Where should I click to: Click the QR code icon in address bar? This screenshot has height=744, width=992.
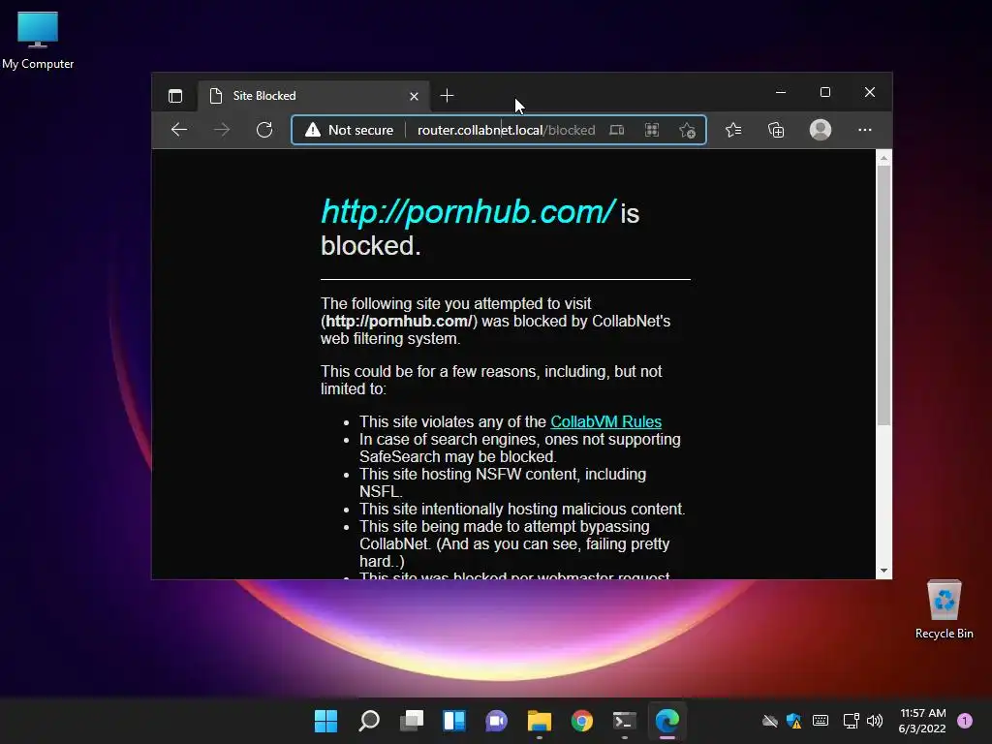tap(652, 130)
